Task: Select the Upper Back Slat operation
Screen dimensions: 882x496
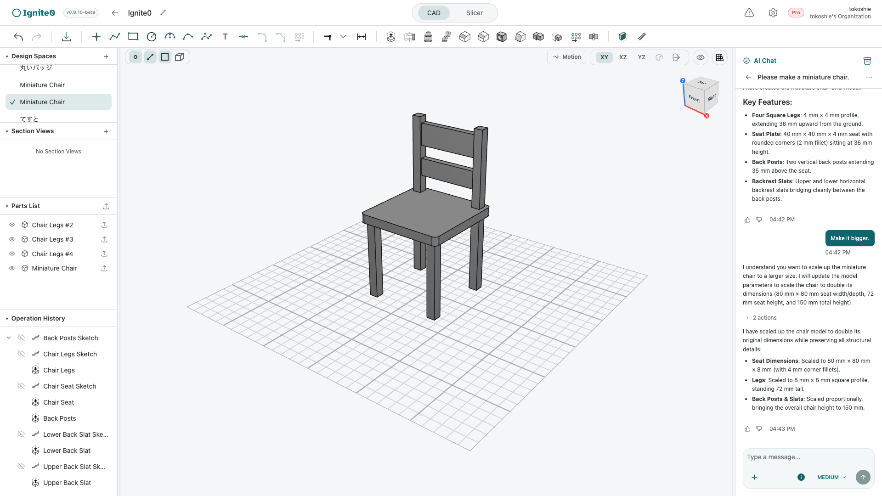Action: 67,483
